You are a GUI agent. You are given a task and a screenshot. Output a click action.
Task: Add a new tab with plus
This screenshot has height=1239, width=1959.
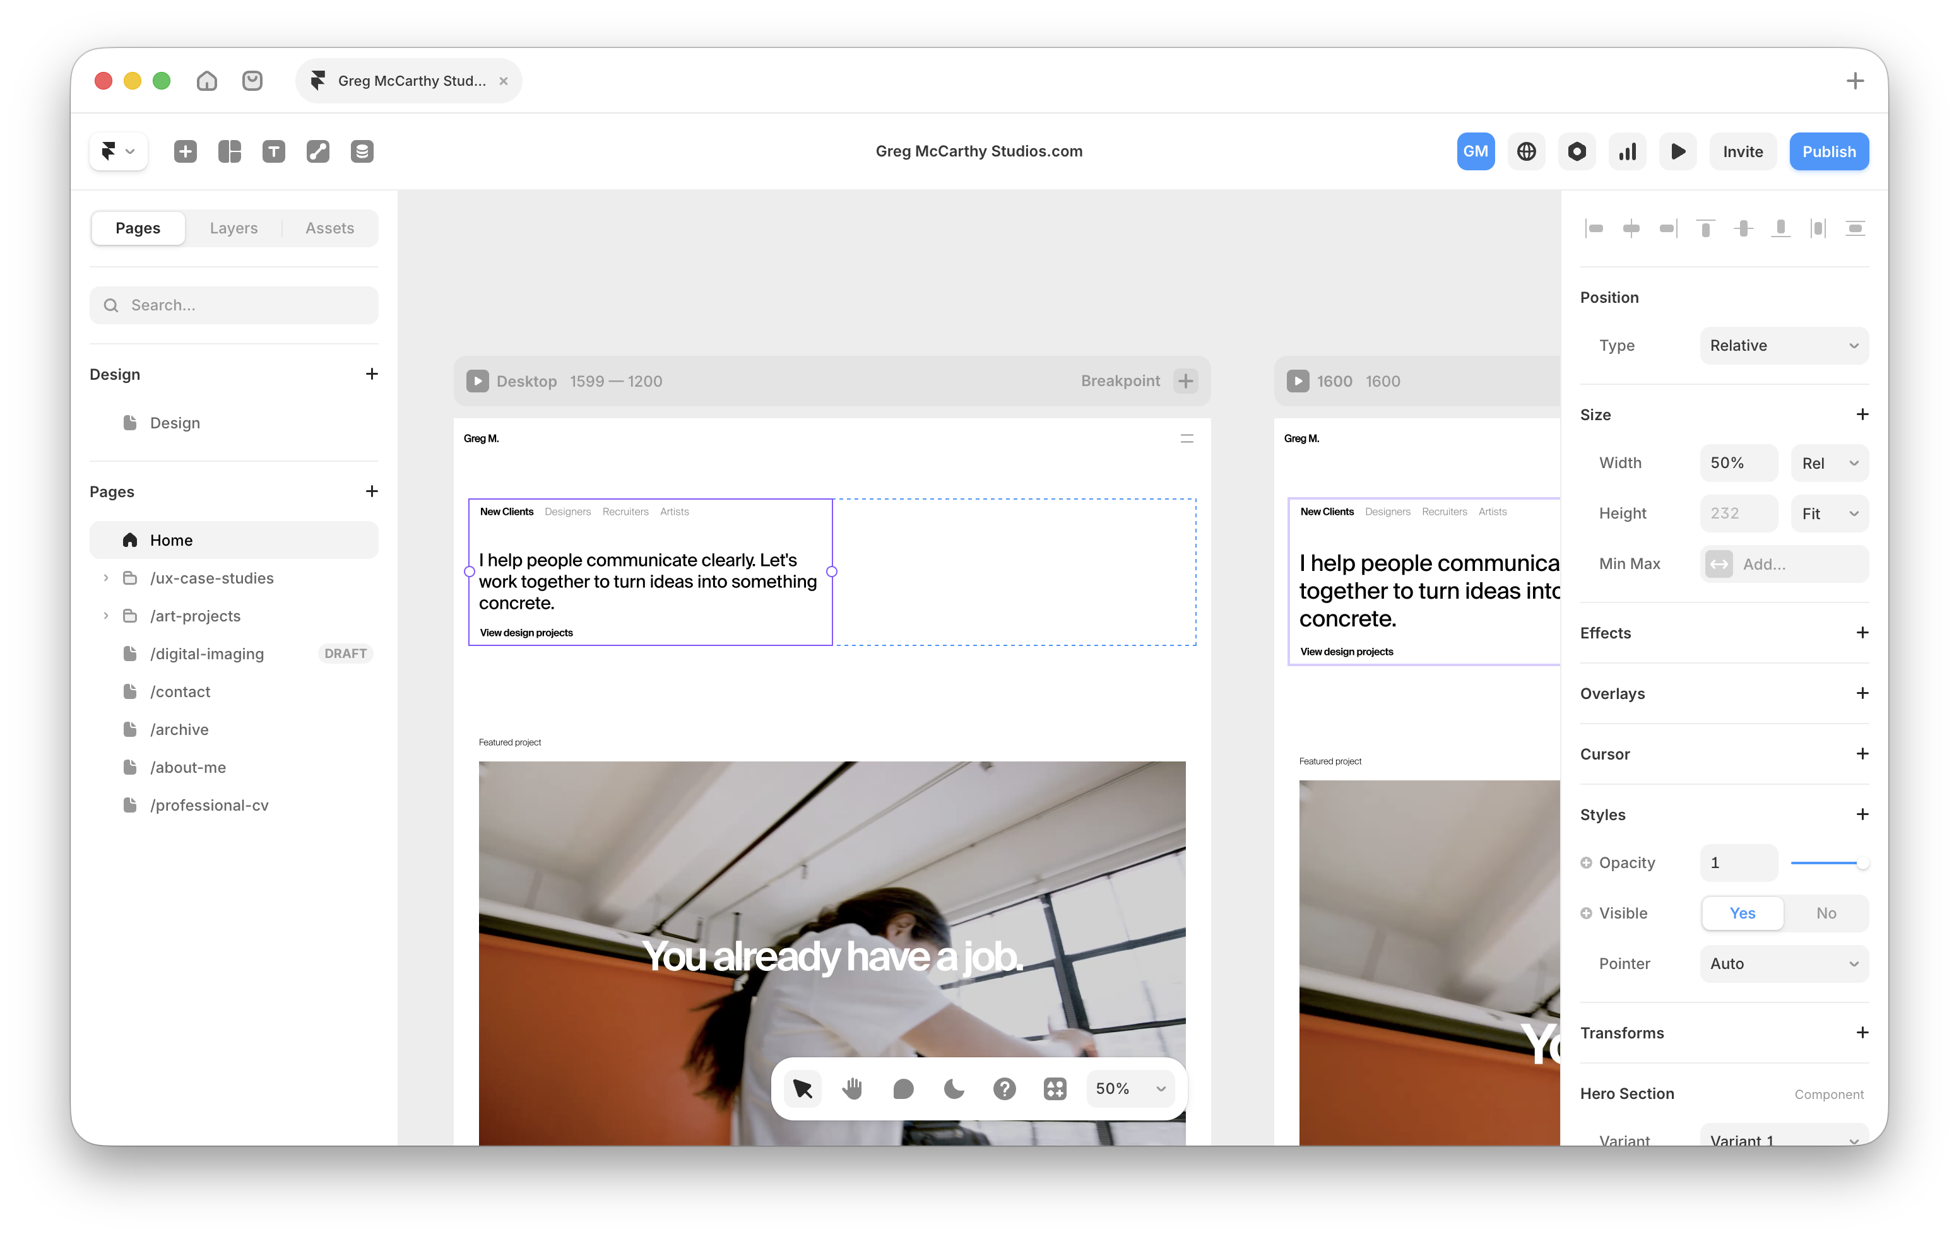point(1855,81)
